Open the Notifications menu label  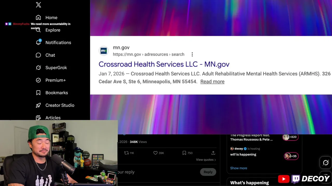(x=58, y=43)
